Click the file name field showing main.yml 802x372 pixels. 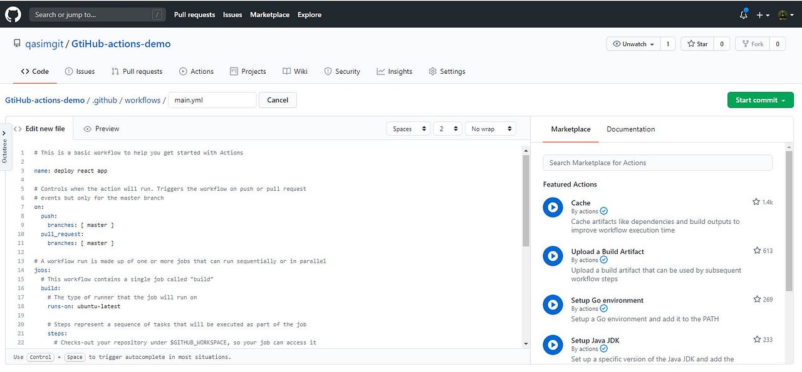(212, 99)
